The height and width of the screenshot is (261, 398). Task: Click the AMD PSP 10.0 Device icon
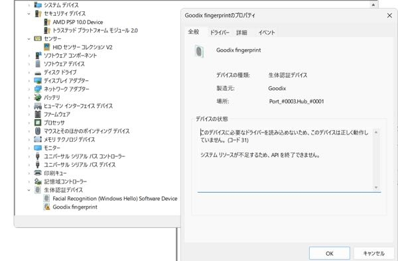(47, 22)
